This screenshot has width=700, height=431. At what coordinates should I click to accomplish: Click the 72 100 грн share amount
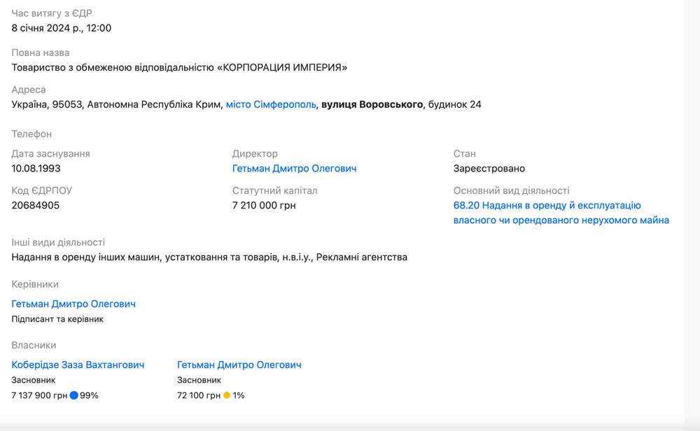tap(199, 395)
